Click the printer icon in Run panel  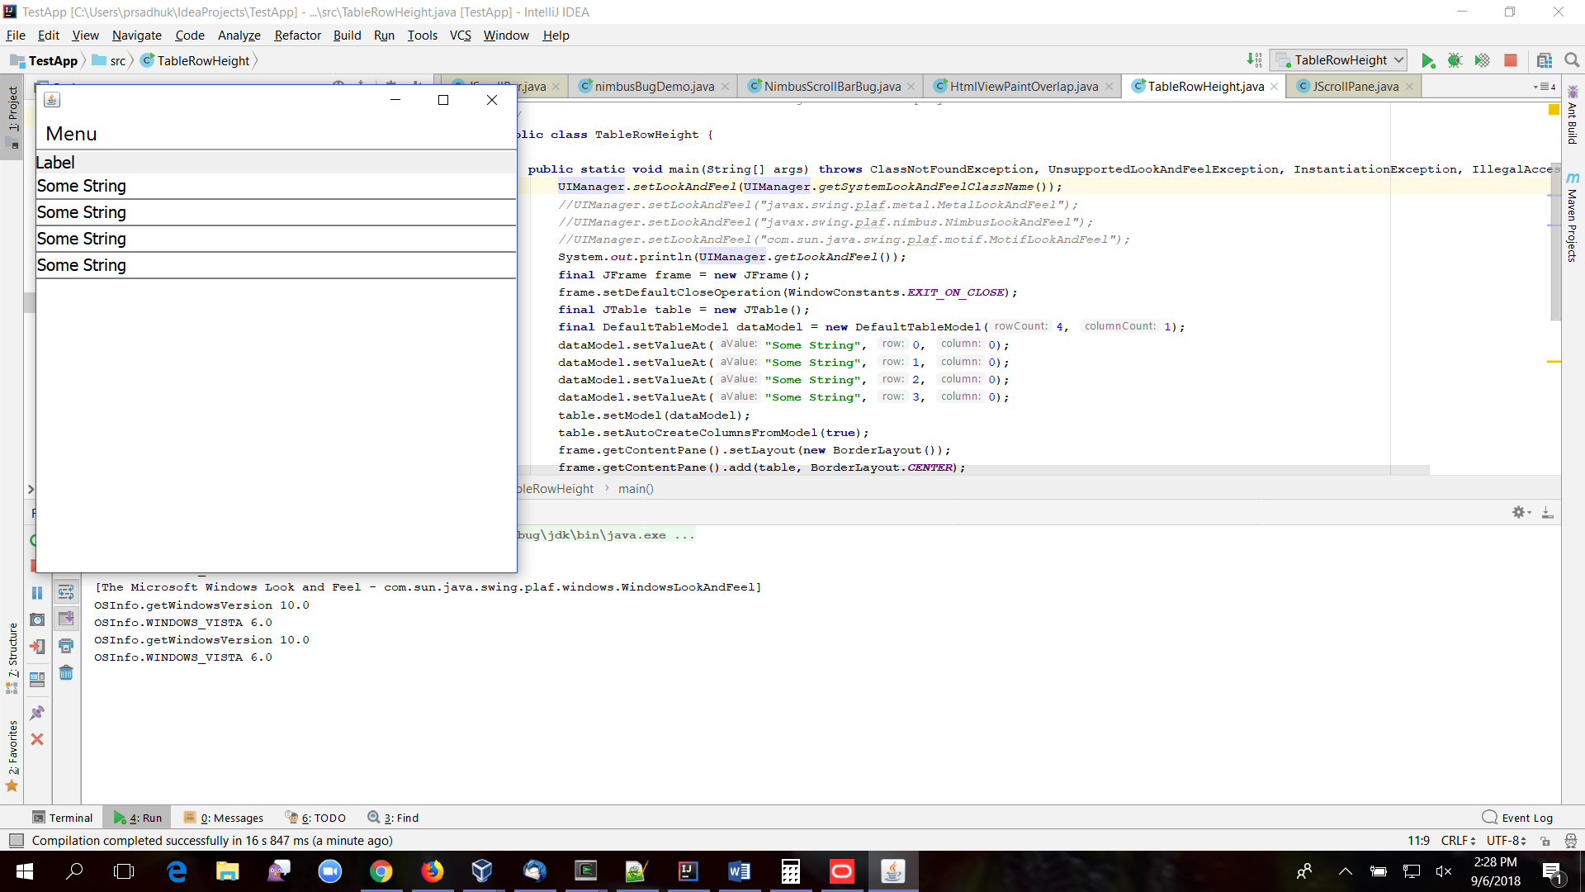pos(66,646)
